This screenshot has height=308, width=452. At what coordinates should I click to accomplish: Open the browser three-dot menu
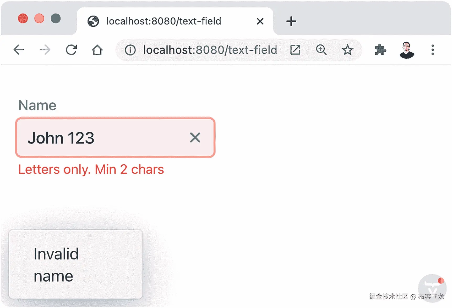[433, 50]
